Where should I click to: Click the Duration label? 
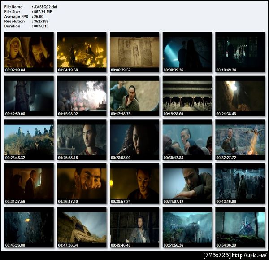click(12, 26)
